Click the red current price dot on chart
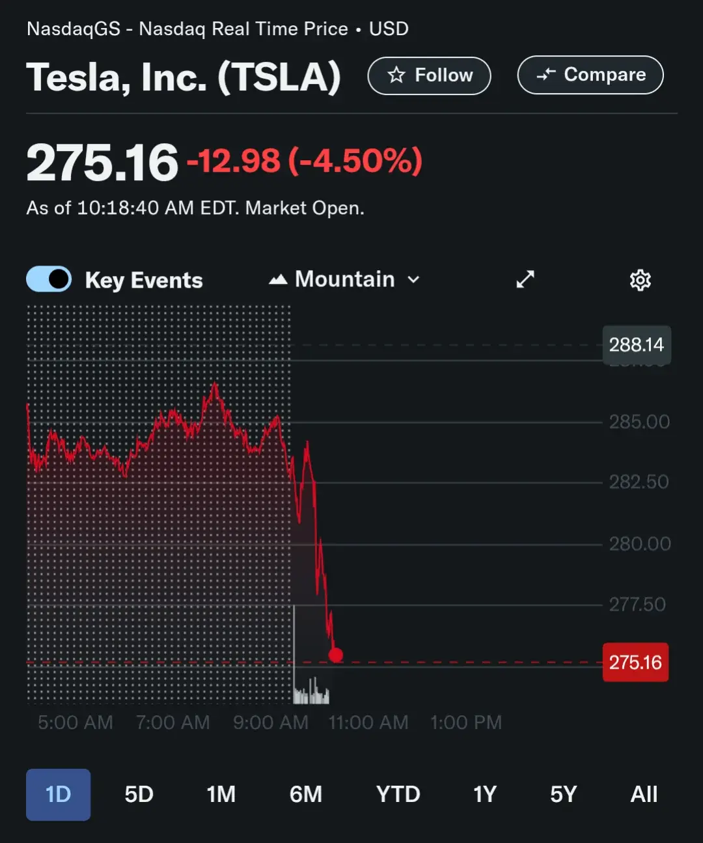 (336, 655)
